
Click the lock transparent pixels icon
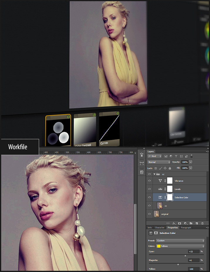point(156,168)
